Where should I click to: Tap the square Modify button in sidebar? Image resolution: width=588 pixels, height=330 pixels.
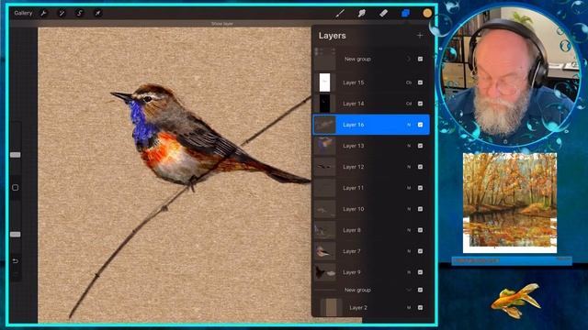pos(16,187)
